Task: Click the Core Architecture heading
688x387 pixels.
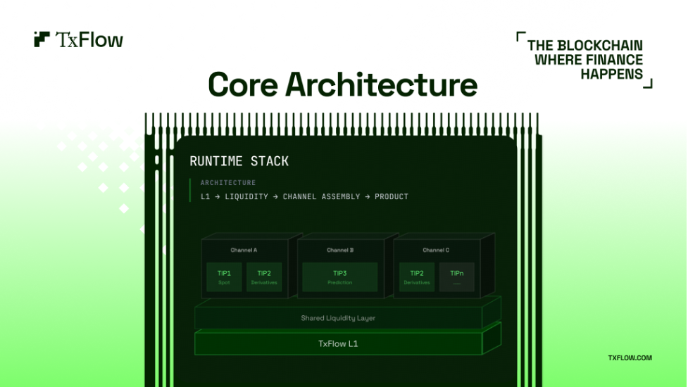Action: 343,84
